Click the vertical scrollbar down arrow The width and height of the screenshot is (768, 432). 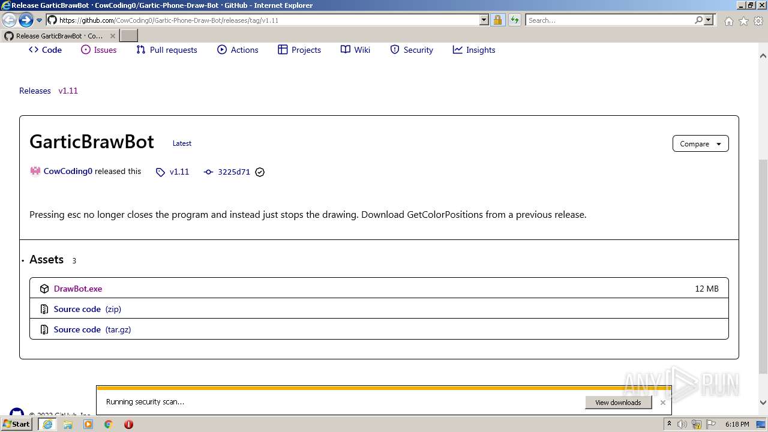[763, 403]
